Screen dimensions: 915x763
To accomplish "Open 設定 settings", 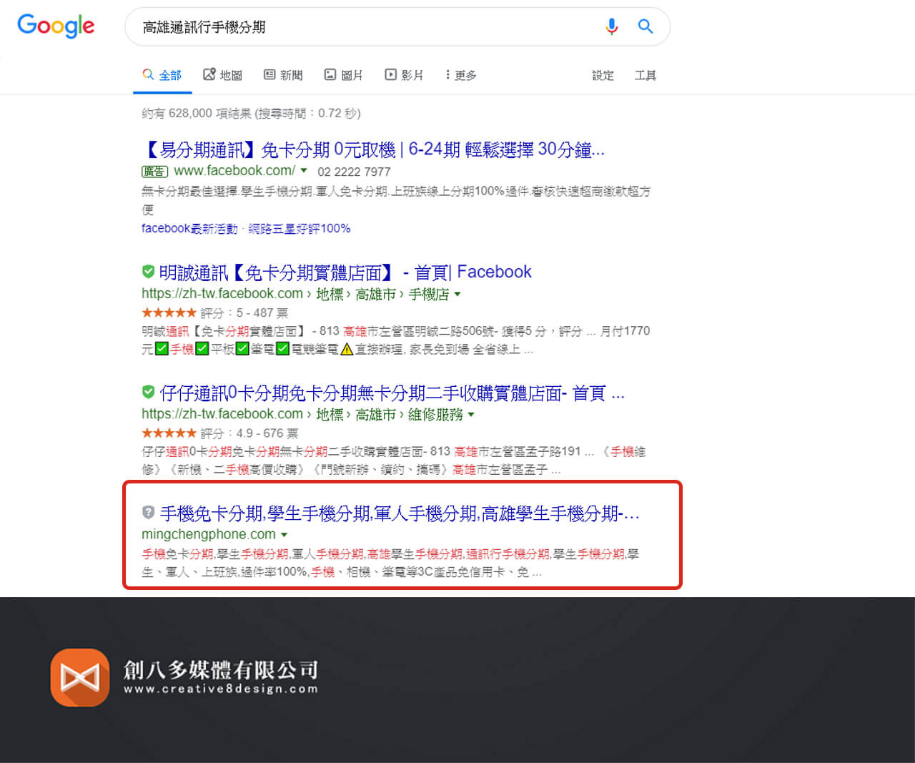I will coord(603,75).
